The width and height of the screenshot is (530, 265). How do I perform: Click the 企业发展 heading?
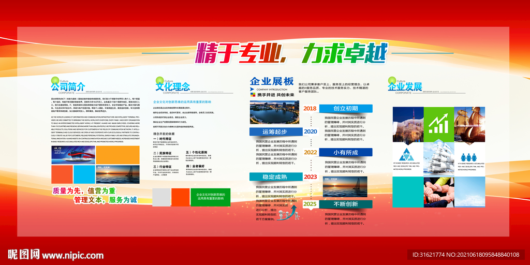tap(405, 87)
